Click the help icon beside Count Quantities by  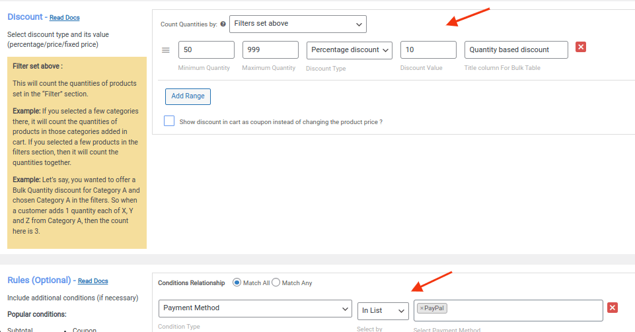pyautogui.click(x=223, y=24)
